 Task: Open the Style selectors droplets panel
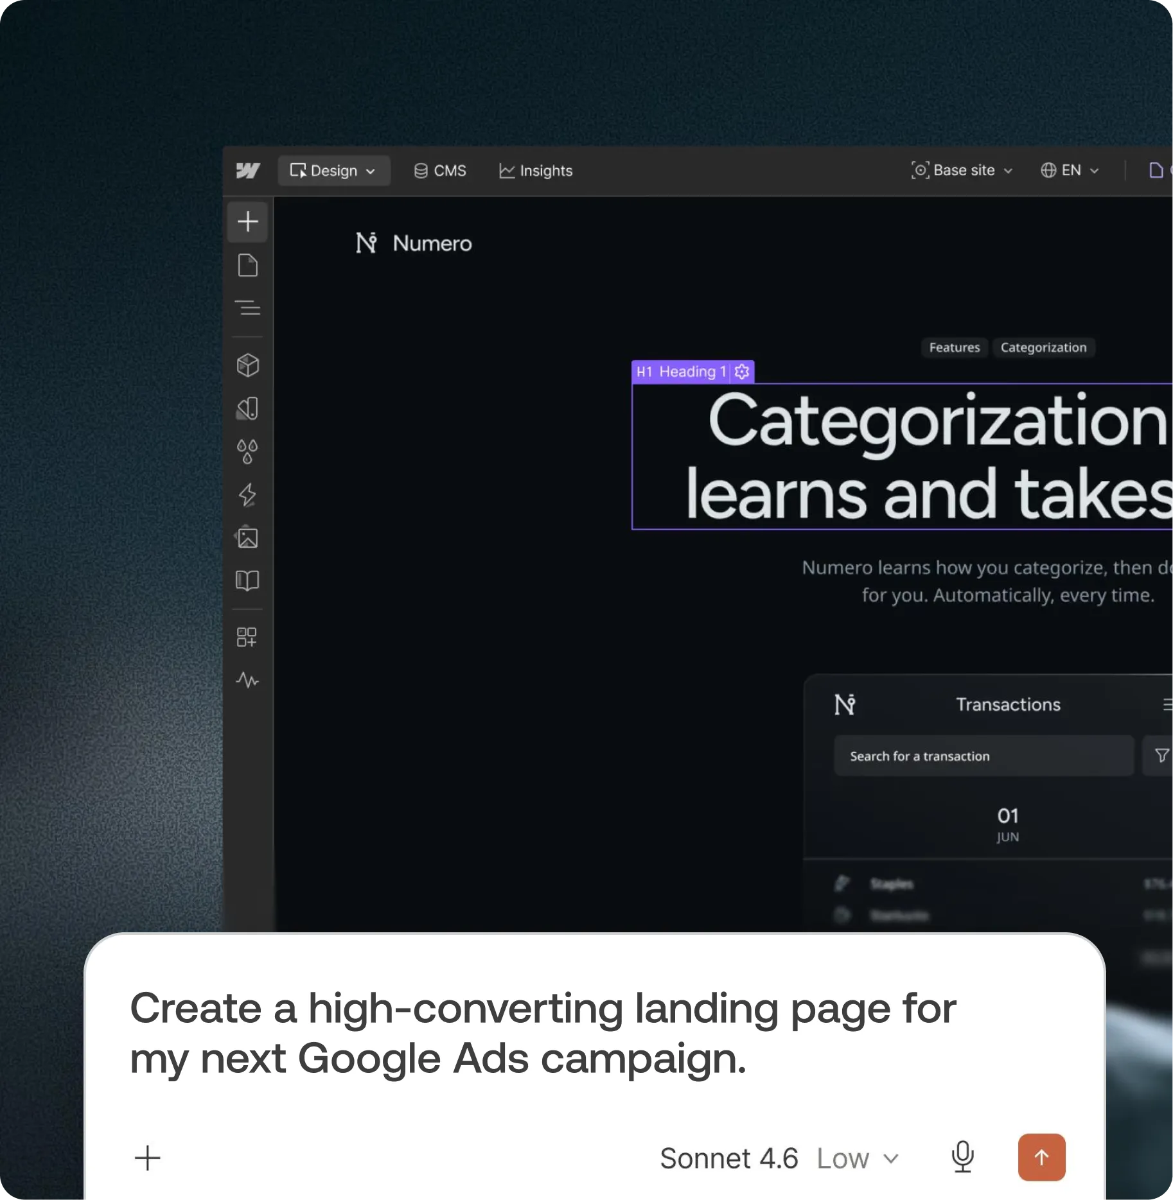pyautogui.click(x=247, y=451)
